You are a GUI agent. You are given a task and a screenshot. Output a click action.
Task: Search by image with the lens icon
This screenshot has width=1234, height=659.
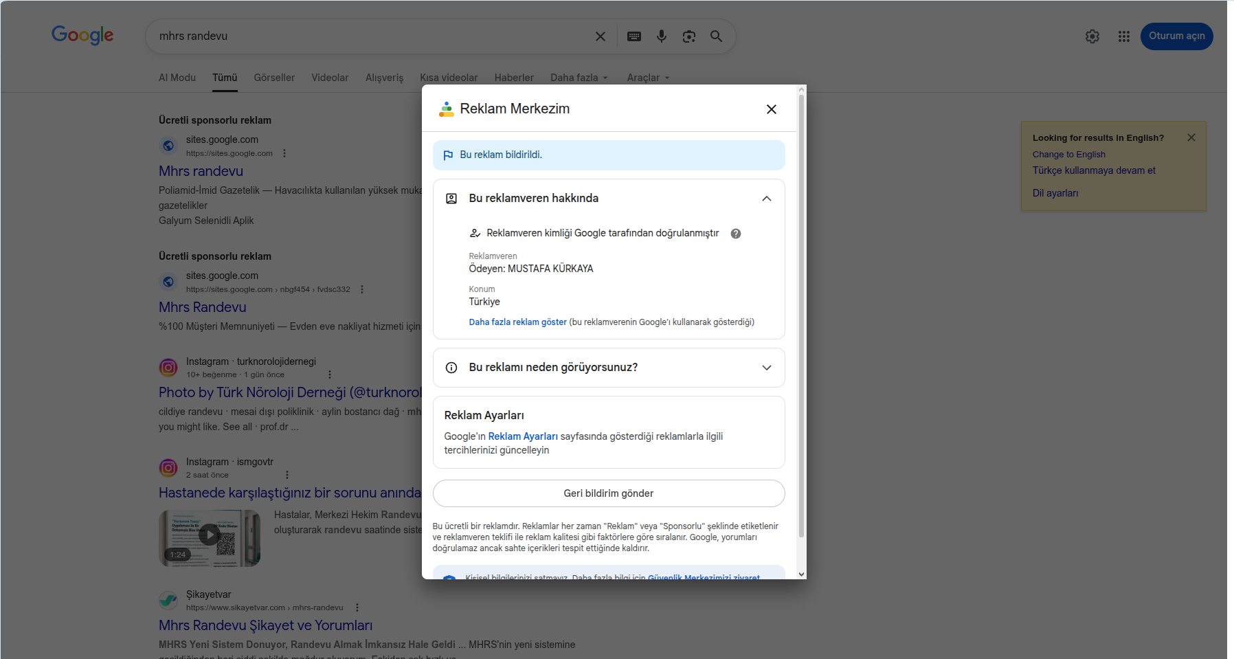point(689,36)
